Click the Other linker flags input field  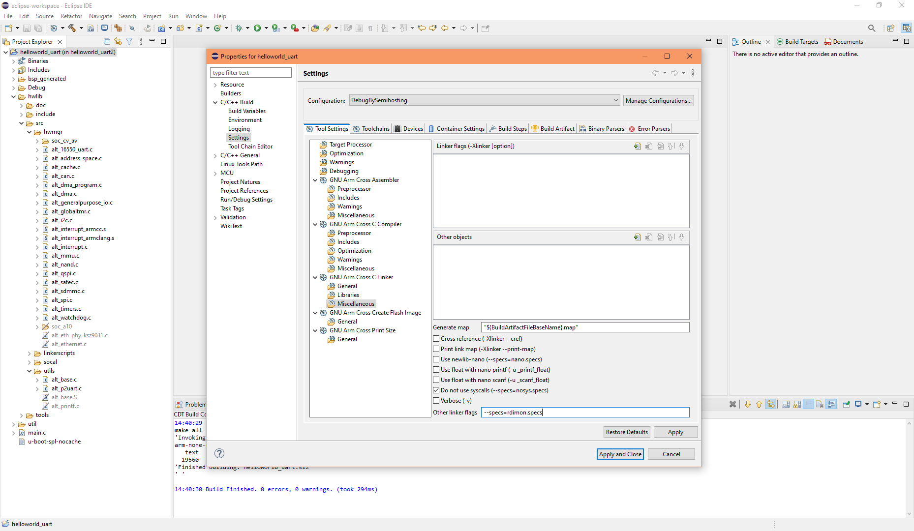(x=585, y=413)
